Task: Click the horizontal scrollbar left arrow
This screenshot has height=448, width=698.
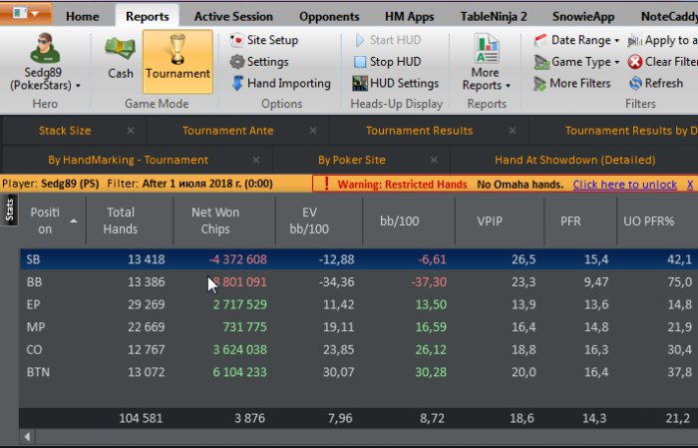Action: pos(26,437)
